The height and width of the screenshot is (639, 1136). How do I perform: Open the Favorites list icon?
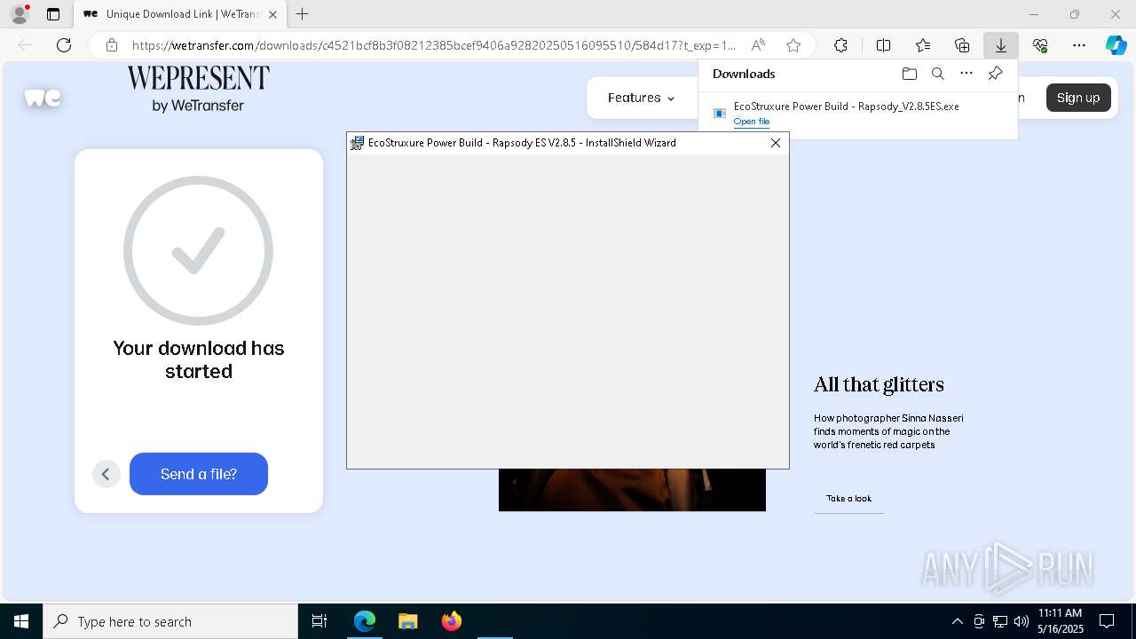pyautogui.click(x=923, y=45)
